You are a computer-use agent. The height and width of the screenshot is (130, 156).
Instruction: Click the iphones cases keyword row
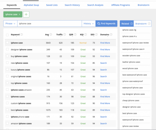(x=61, y=96)
